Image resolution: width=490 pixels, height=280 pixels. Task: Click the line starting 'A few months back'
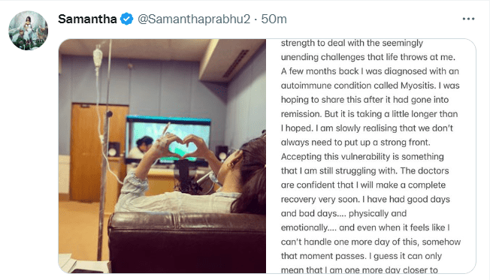[370, 71]
